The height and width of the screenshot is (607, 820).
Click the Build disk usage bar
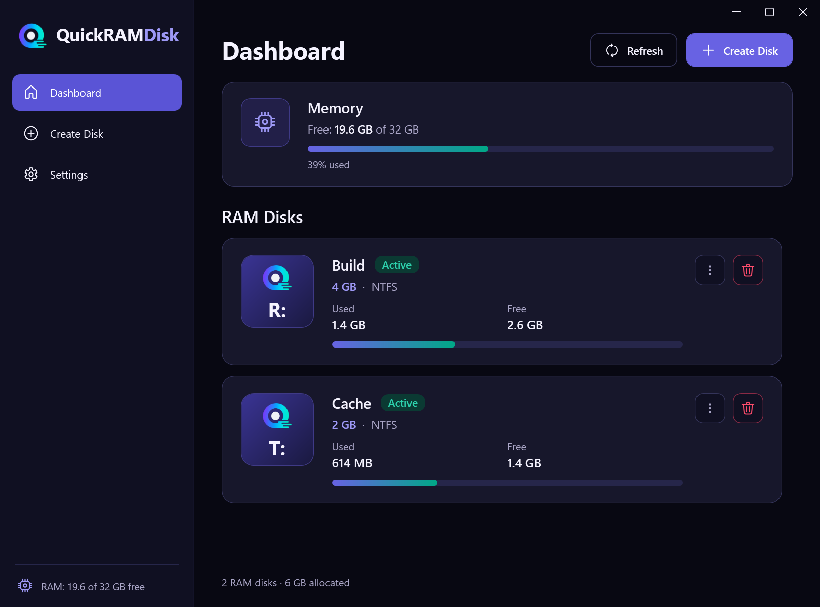point(507,344)
